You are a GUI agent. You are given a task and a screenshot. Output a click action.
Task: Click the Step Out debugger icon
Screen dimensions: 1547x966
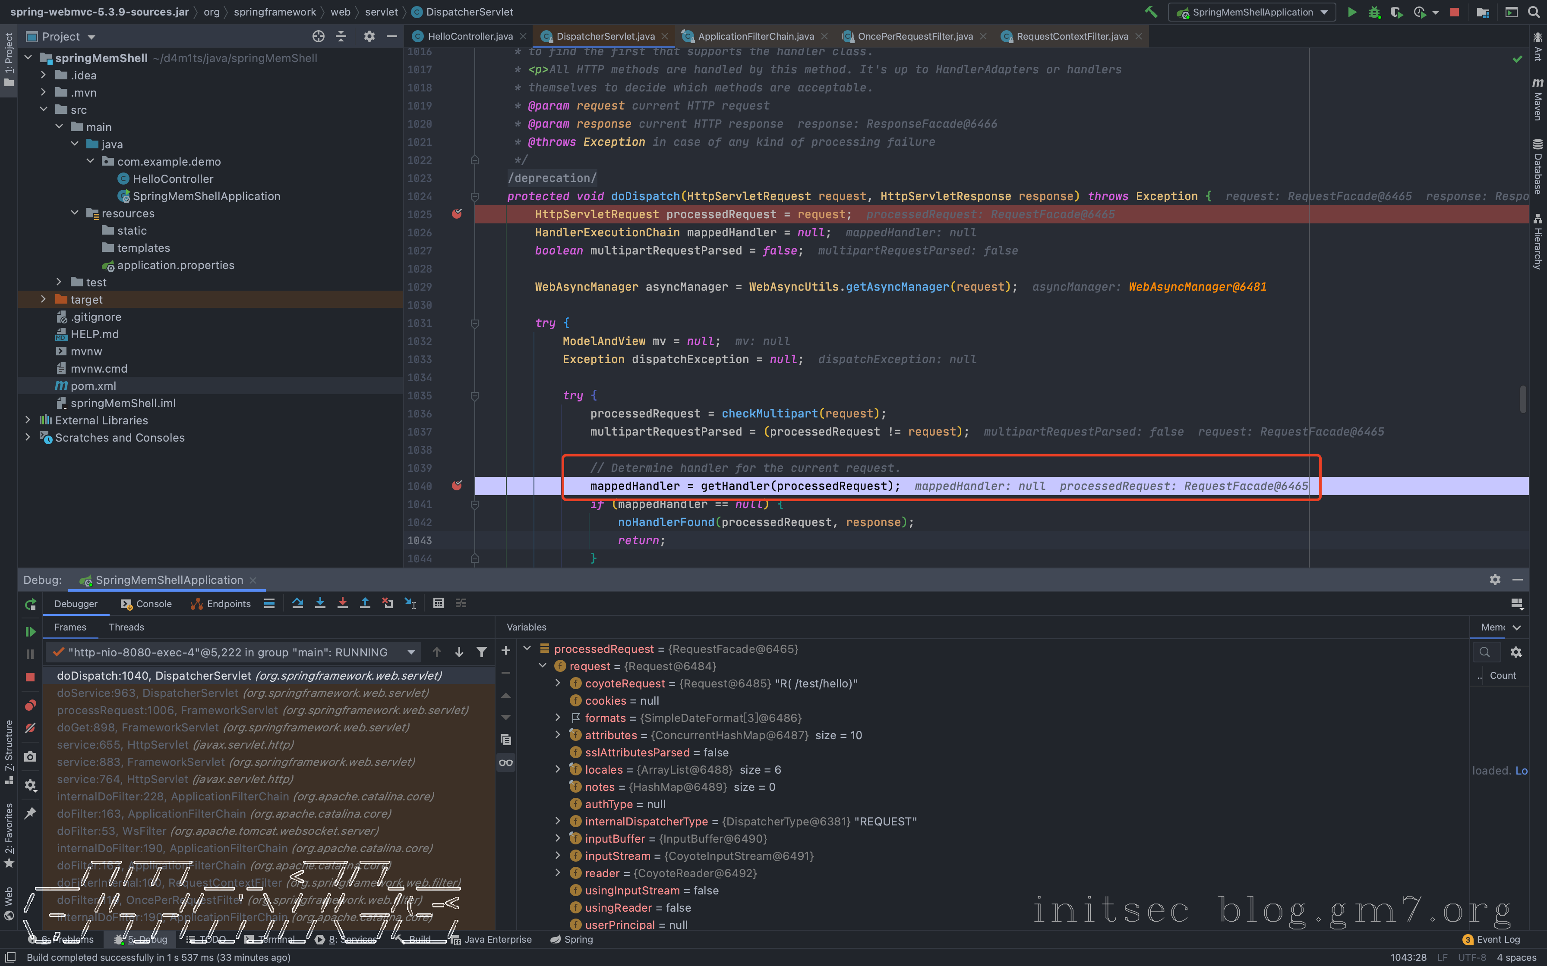(365, 603)
